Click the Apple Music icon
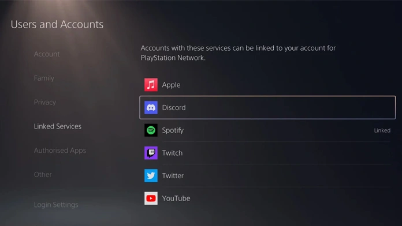402x226 pixels. 151,85
